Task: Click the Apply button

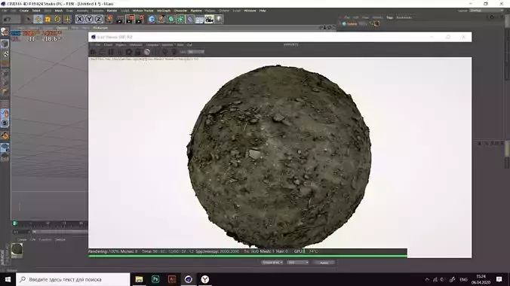Action: click(x=324, y=263)
